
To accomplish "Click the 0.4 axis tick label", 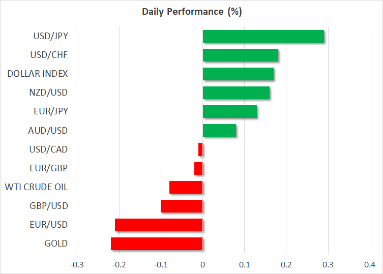I will pyautogui.click(x=370, y=264).
